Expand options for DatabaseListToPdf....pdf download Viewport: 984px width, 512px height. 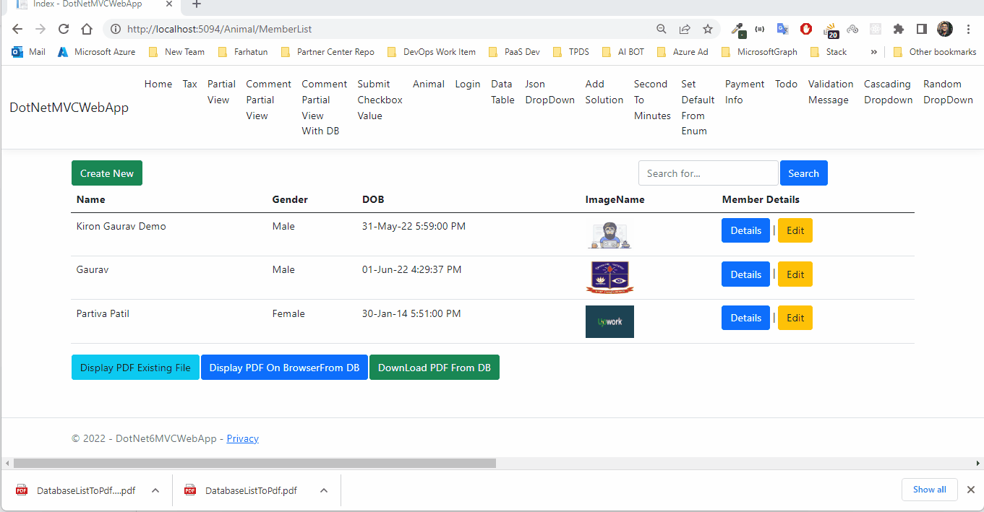[155, 490]
